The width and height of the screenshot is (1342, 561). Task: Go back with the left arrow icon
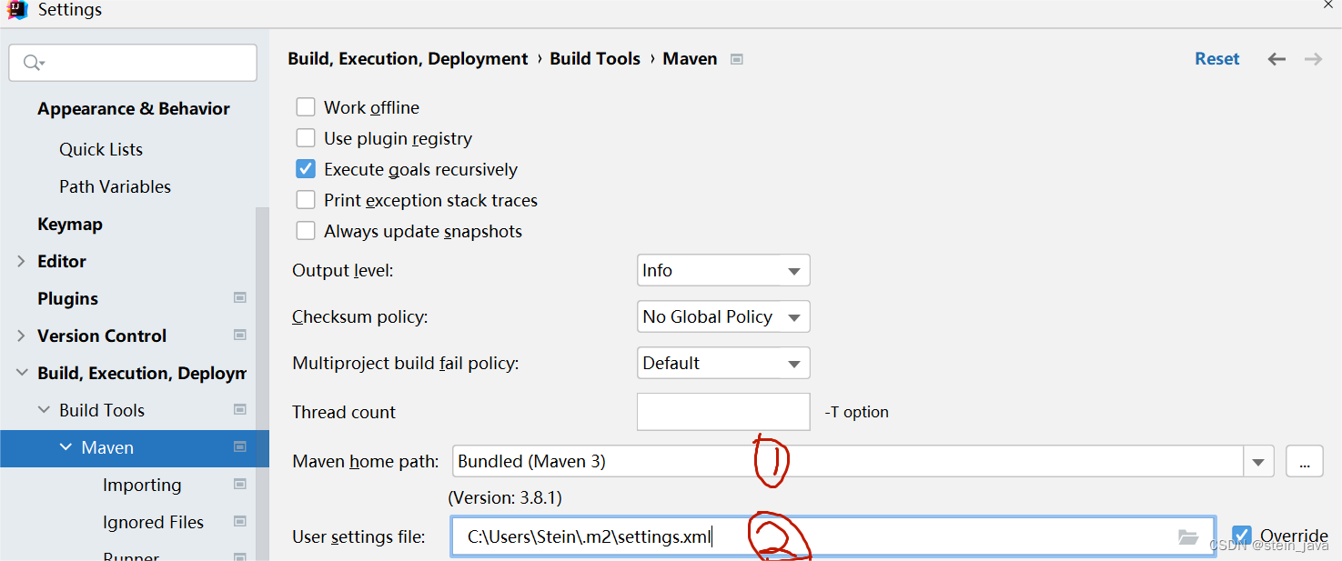(1276, 59)
